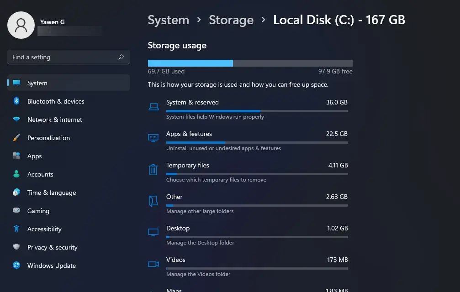Go to Privacy & security settings
Image resolution: width=460 pixels, height=292 pixels.
69,247
